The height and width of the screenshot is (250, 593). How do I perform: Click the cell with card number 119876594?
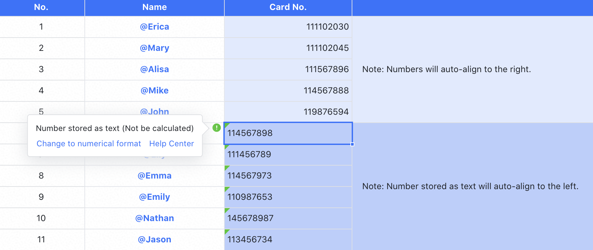tap(288, 112)
